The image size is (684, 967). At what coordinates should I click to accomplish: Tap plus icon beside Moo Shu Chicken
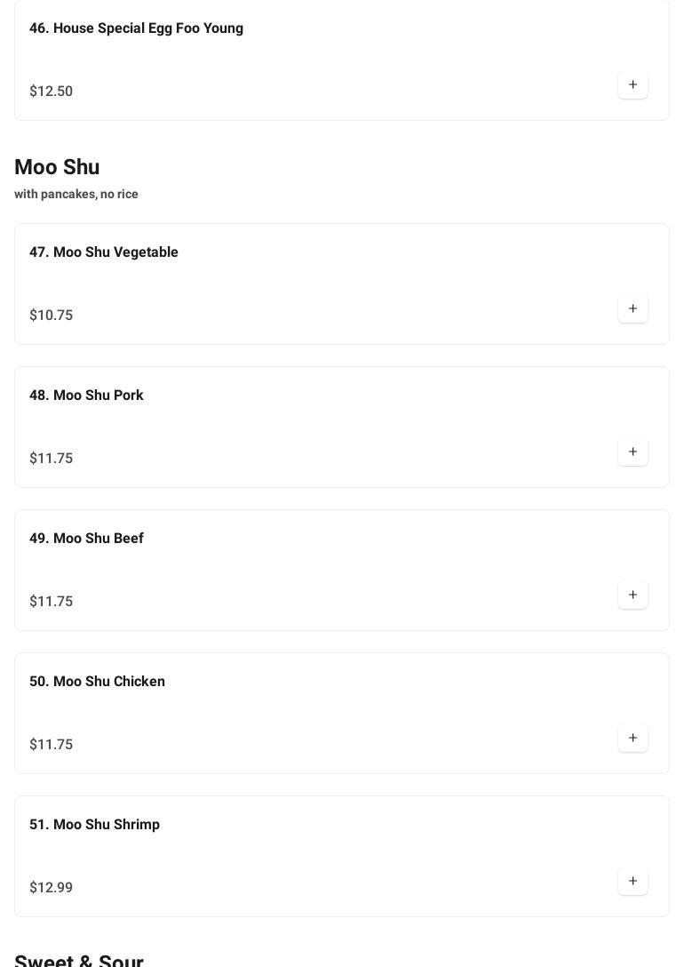(x=632, y=739)
